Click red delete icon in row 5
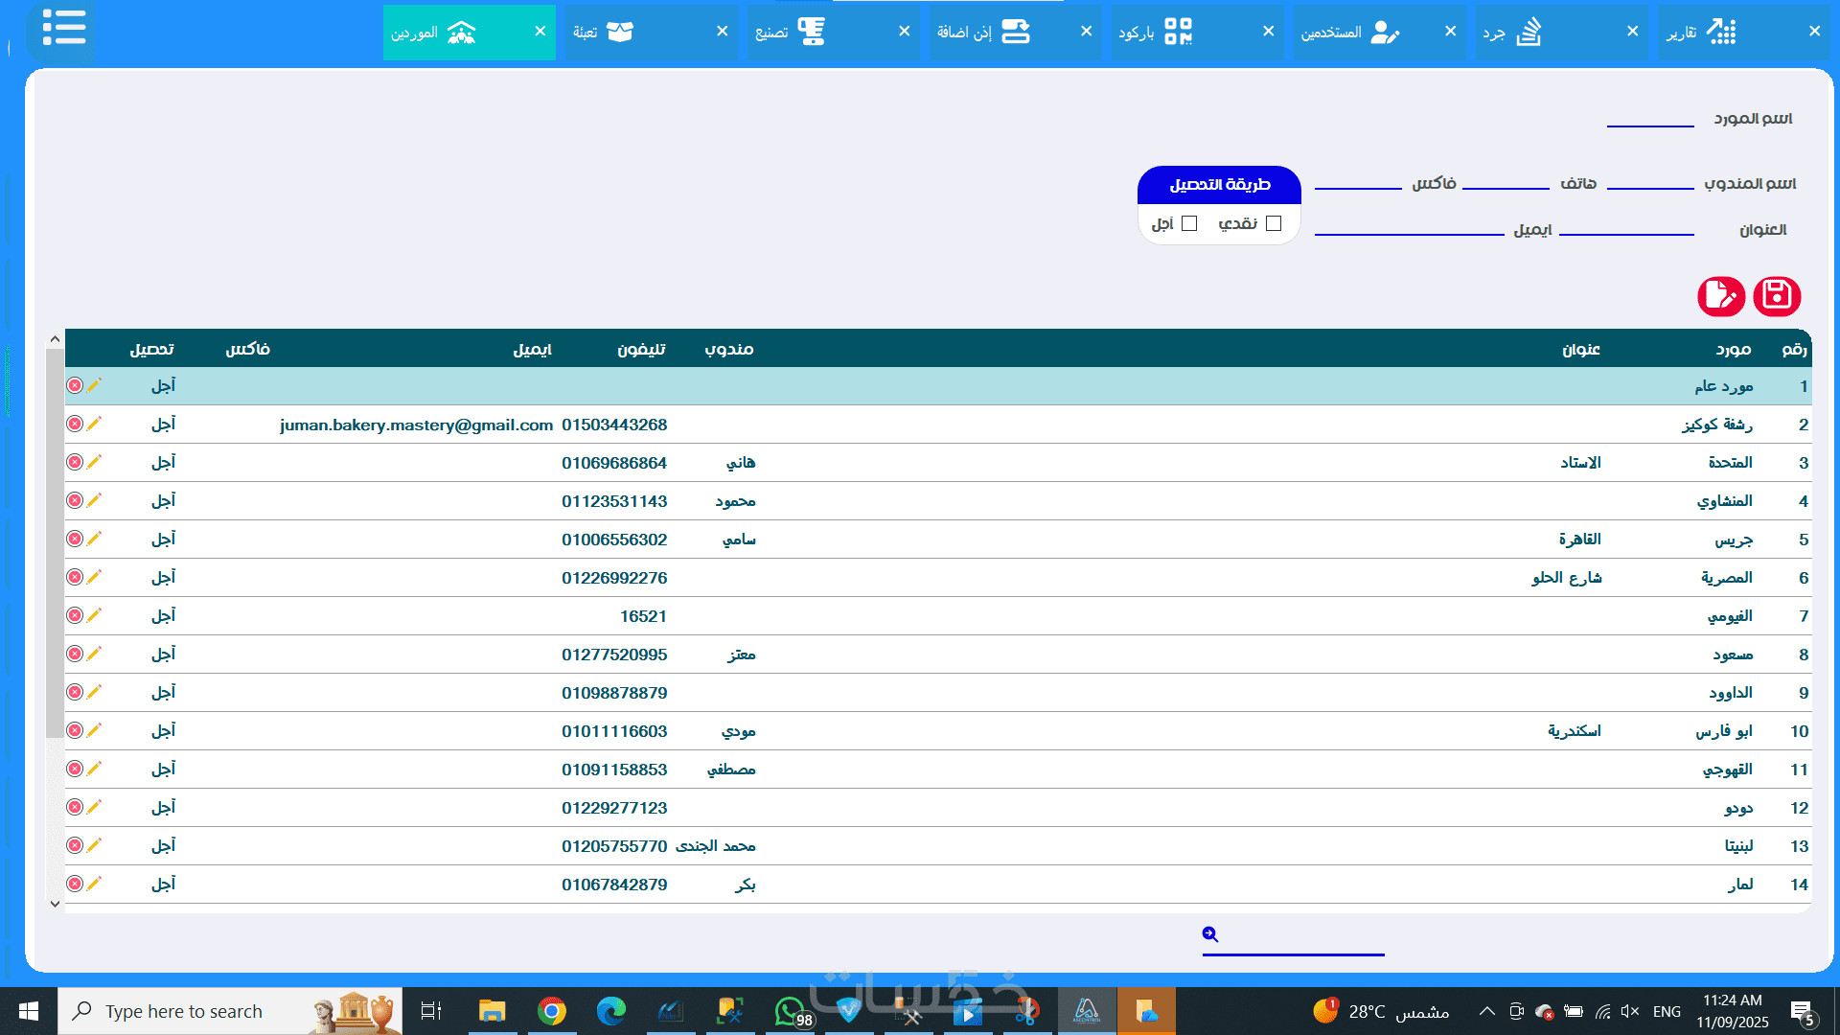1840x1035 pixels. tap(75, 539)
